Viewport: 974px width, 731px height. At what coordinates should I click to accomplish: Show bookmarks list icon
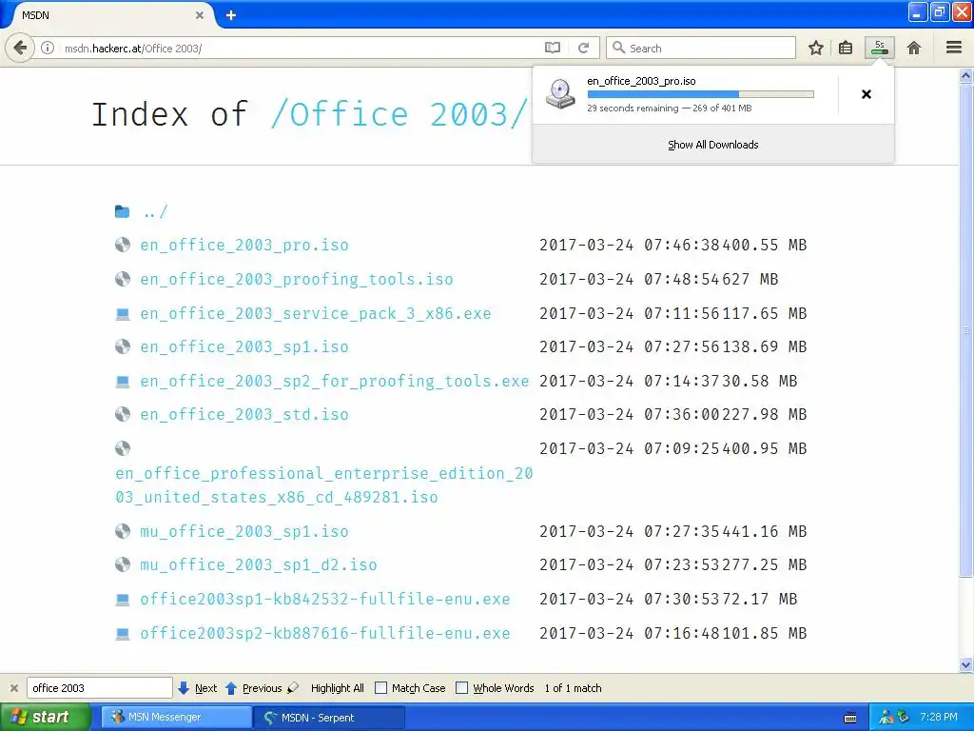pyautogui.click(x=846, y=48)
